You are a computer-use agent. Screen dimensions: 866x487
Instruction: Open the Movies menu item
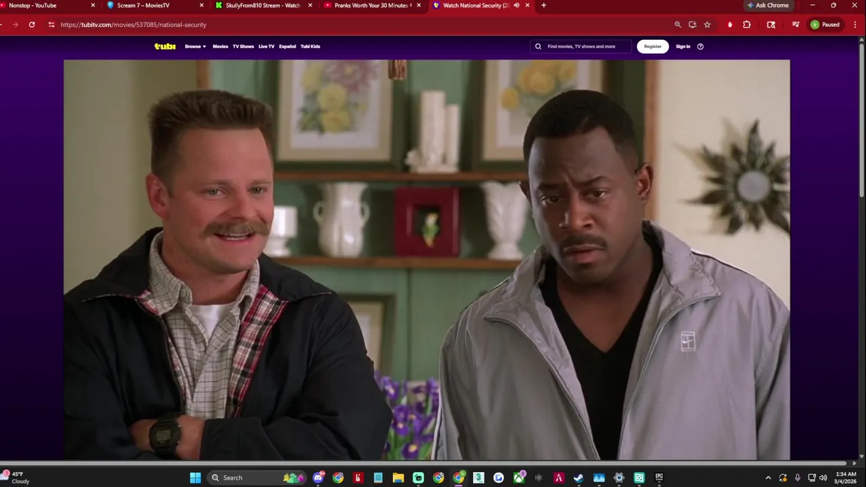pos(221,47)
